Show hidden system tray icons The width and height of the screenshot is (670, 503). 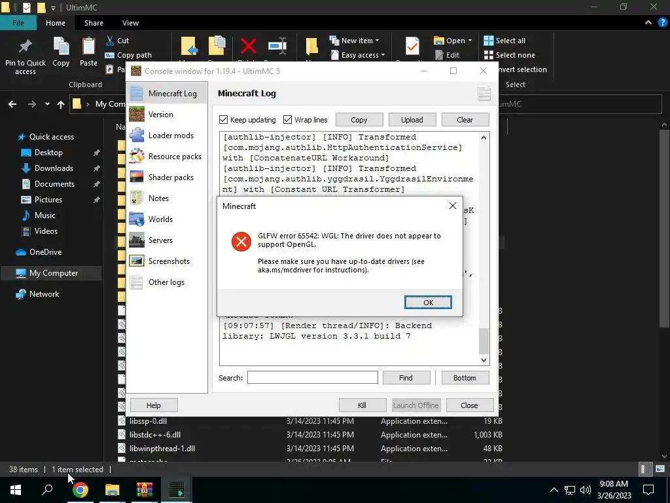pyautogui.click(x=554, y=490)
